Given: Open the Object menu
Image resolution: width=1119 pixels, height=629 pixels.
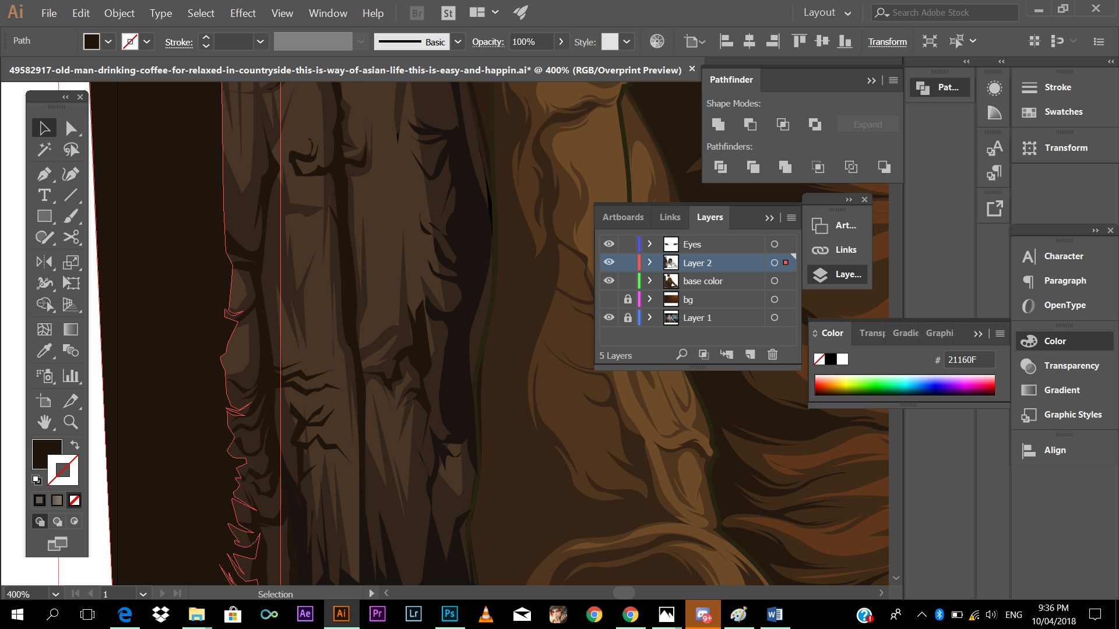Looking at the screenshot, I should [x=119, y=13].
